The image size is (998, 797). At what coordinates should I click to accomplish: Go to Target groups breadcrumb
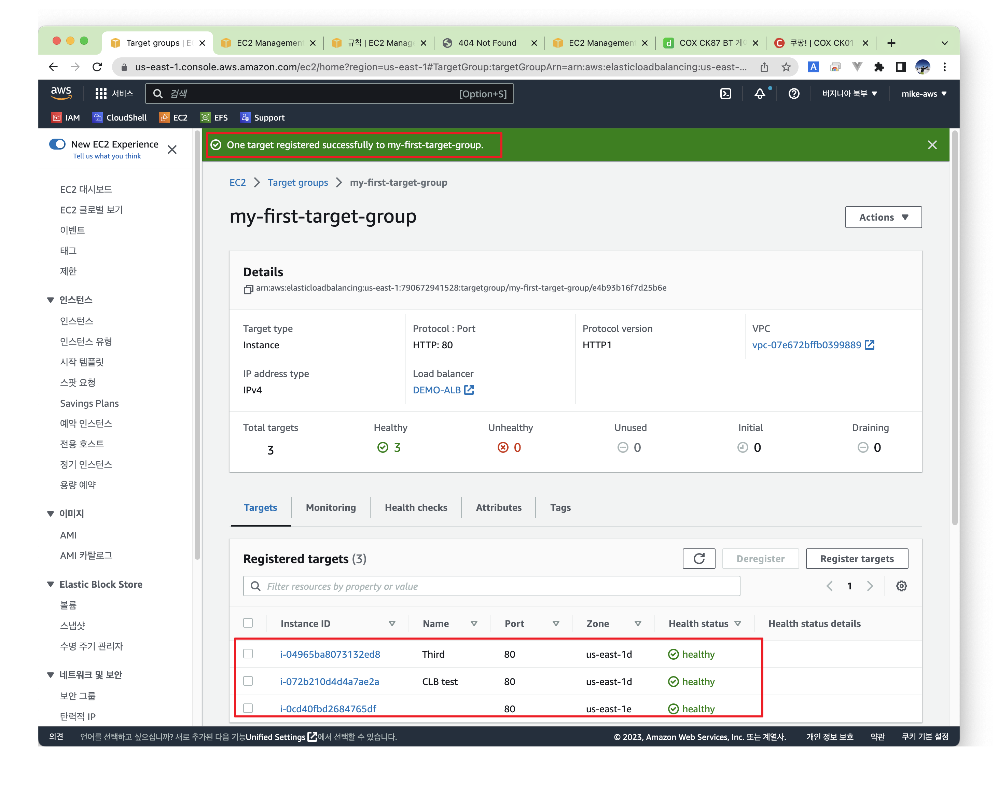(297, 182)
